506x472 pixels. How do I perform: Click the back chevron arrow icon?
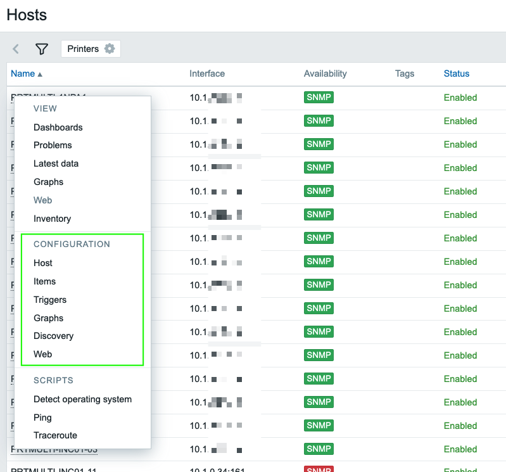[16, 49]
